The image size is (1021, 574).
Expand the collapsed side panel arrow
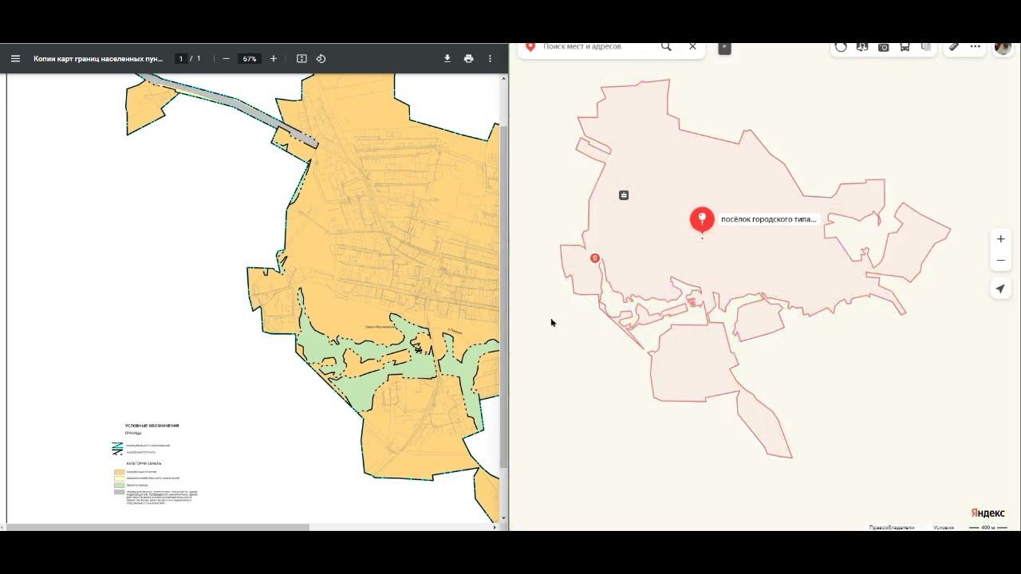pyautogui.click(x=724, y=48)
